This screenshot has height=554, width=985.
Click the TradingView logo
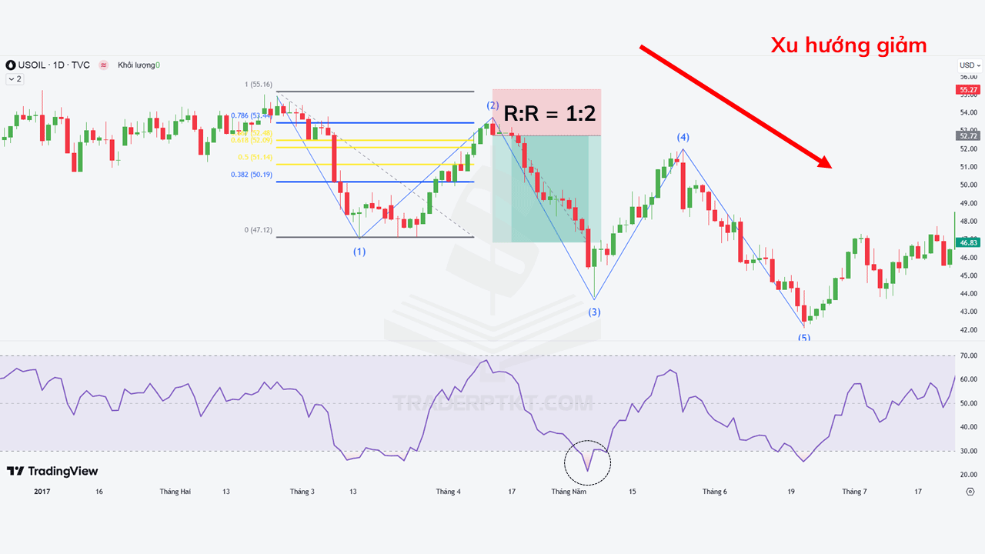click(x=52, y=471)
